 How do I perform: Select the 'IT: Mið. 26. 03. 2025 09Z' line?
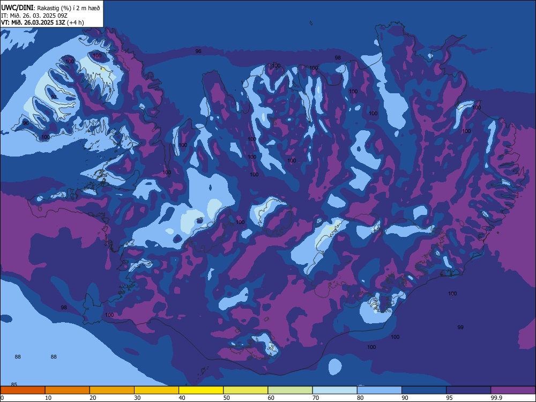pos(34,16)
